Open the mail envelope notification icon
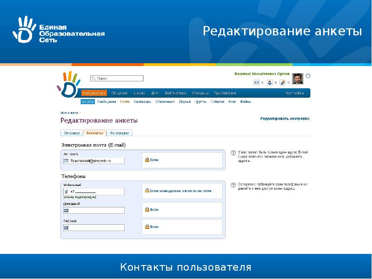The height and width of the screenshot is (279, 372). click(256, 83)
